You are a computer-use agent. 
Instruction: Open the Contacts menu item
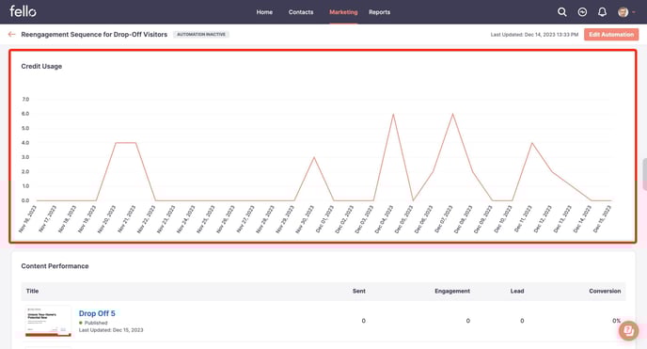301,12
